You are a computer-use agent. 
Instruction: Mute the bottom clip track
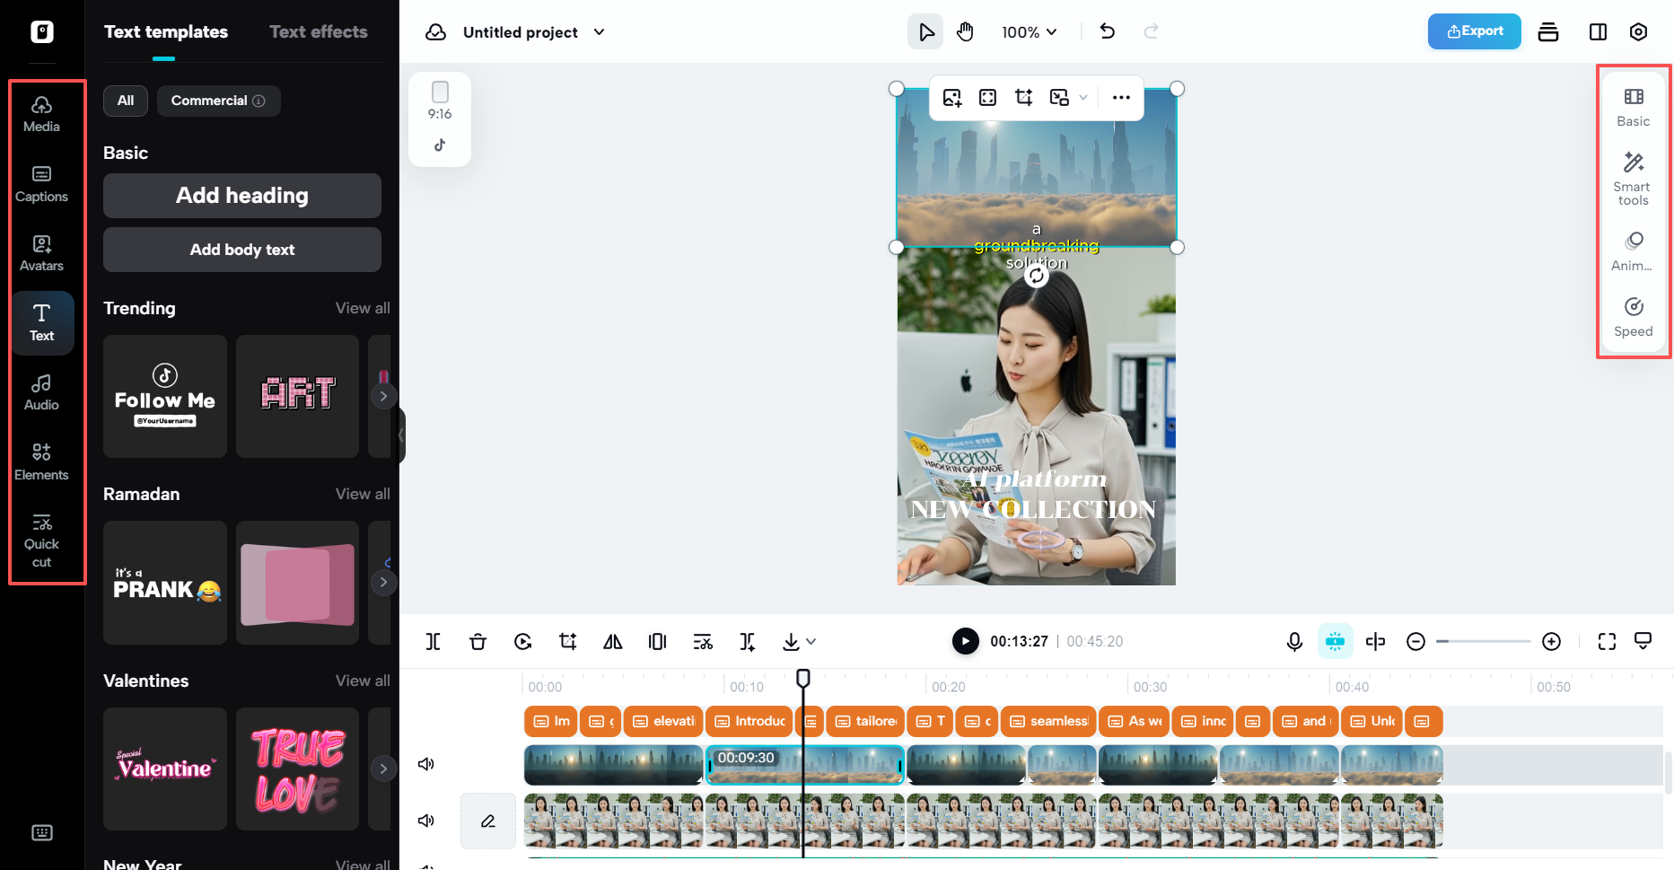(x=426, y=820)
